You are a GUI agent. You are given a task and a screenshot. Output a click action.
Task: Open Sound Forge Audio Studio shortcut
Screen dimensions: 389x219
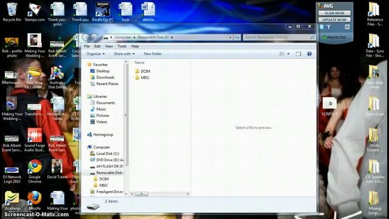(35, 140)
